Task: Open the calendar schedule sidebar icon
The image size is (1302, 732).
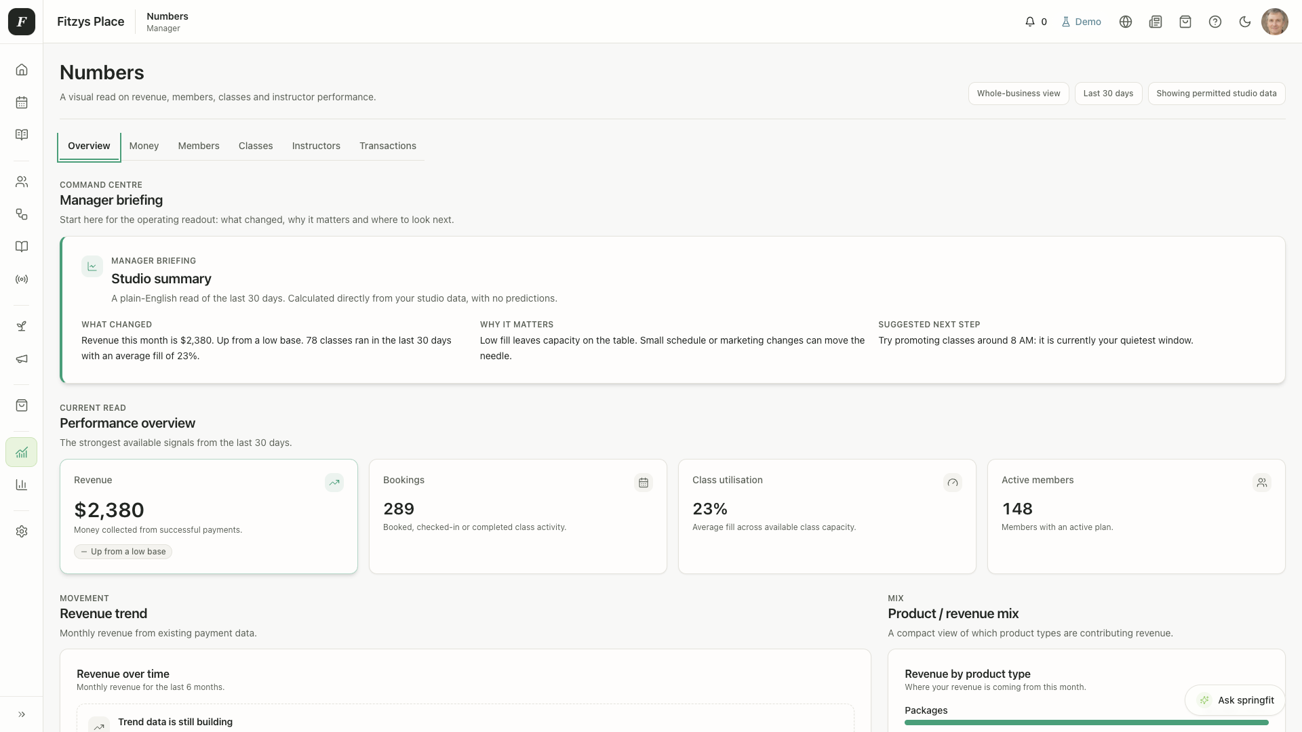Action: coord(22,102)
